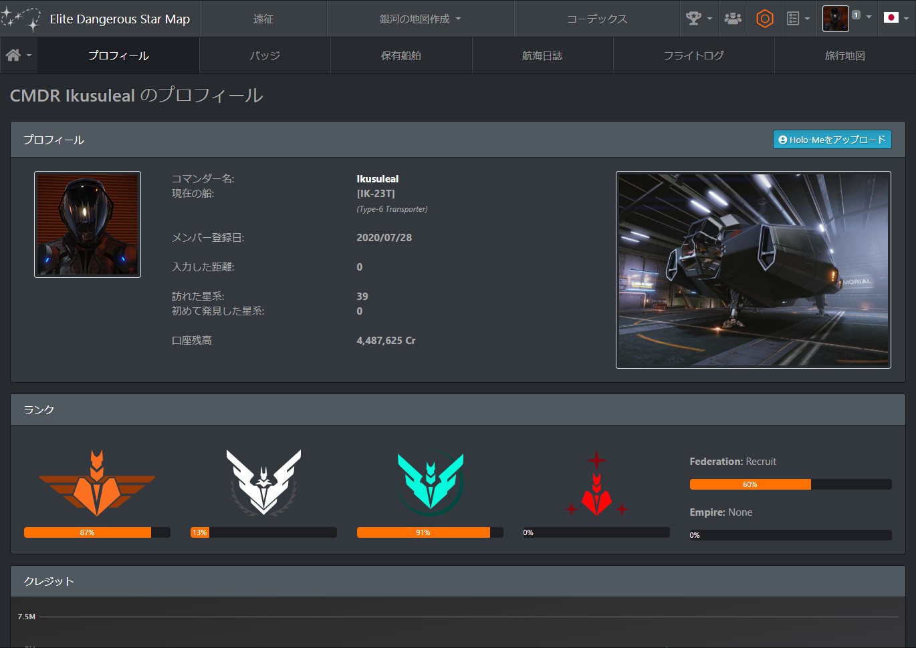
Task: Click the Holo-Meをアップロード button
Action: (x=832, y=140)
